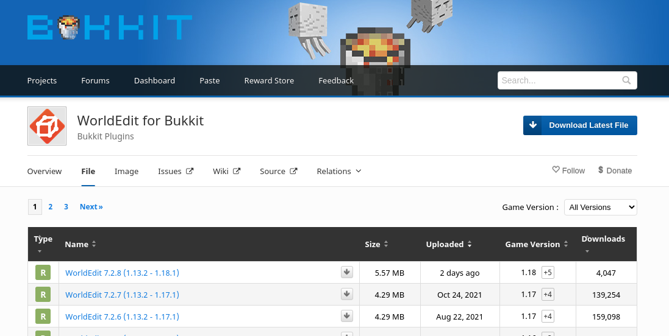The width and height of the screenshot is (669, 336).
Task: Click the R release badge for 7.2.8
Action: point(43,273)
